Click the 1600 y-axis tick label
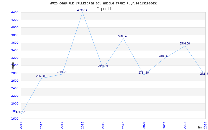The width and height of the screenshot is (208, 130). 15,119
